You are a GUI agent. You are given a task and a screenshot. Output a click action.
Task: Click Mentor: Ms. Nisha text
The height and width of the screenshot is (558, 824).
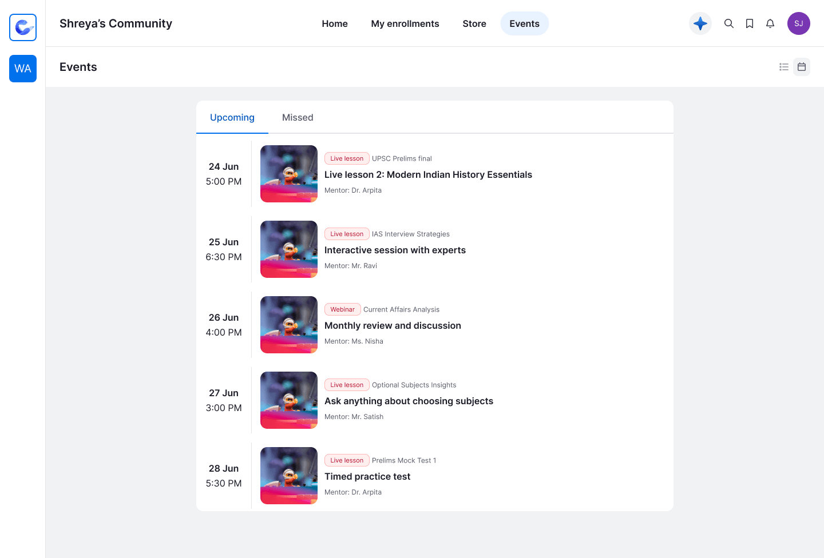(354, 341)
